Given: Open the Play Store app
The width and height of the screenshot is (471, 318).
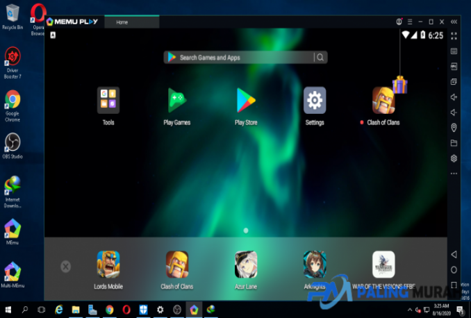Looking at the screenshot, I should pyautogui.click(x=246, y=101).
